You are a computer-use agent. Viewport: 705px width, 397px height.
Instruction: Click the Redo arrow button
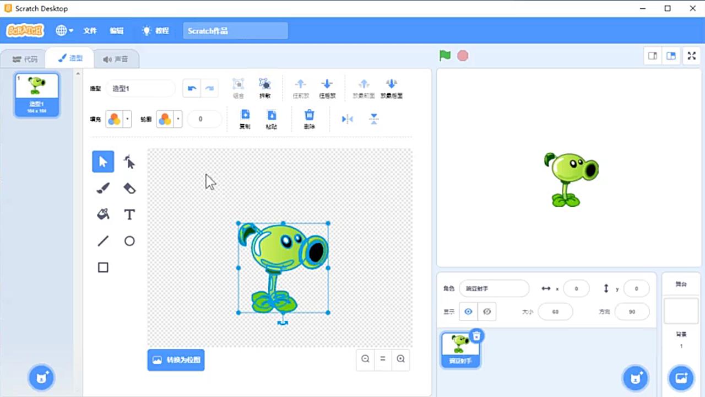(x=209, y=88)
